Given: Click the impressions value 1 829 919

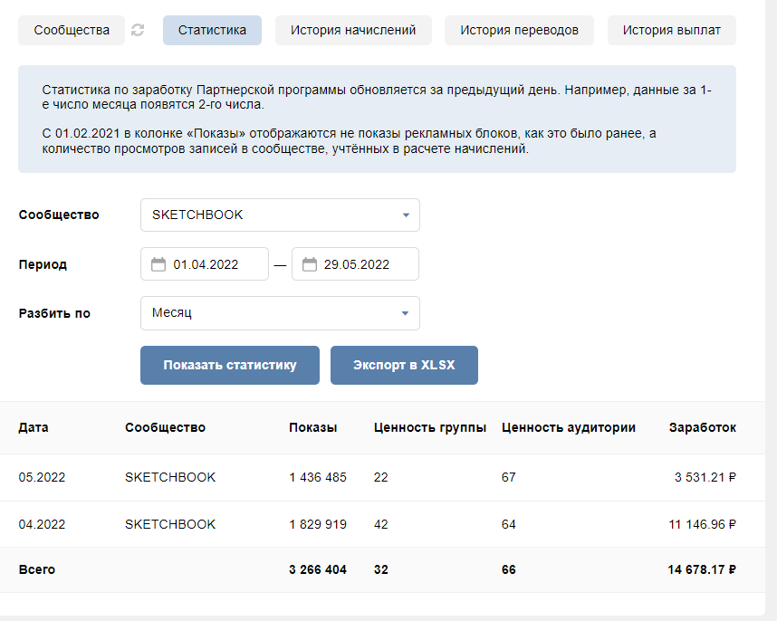Looking at the screenshot, I should tap(318, 524).
